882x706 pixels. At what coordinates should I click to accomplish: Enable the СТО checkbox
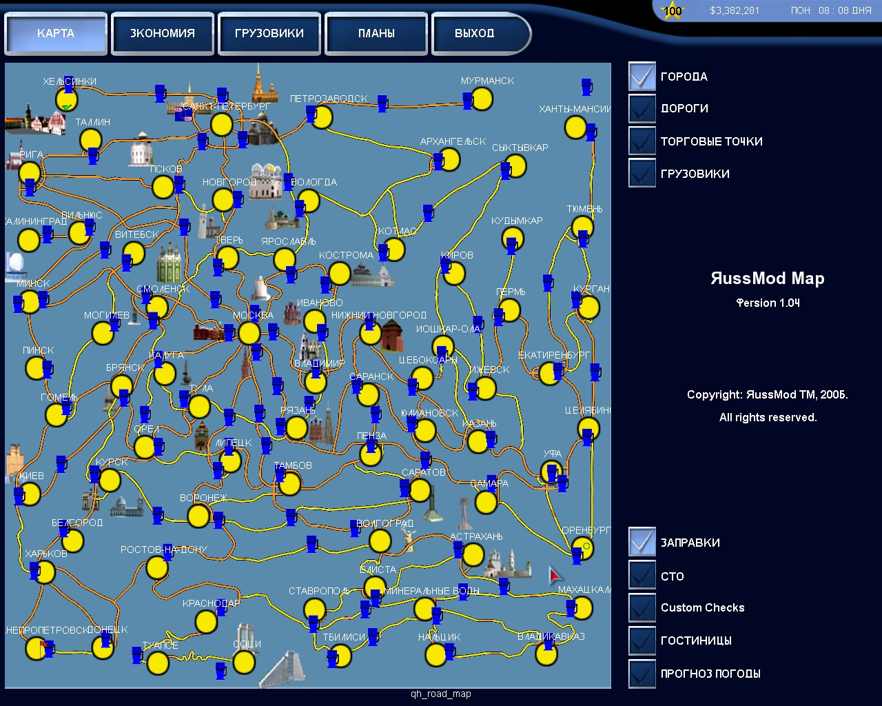(x=642, y=575)
